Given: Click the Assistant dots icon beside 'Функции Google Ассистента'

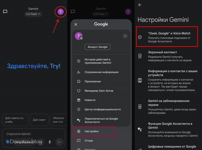Looking at the screenshot, I should [140, 129].
